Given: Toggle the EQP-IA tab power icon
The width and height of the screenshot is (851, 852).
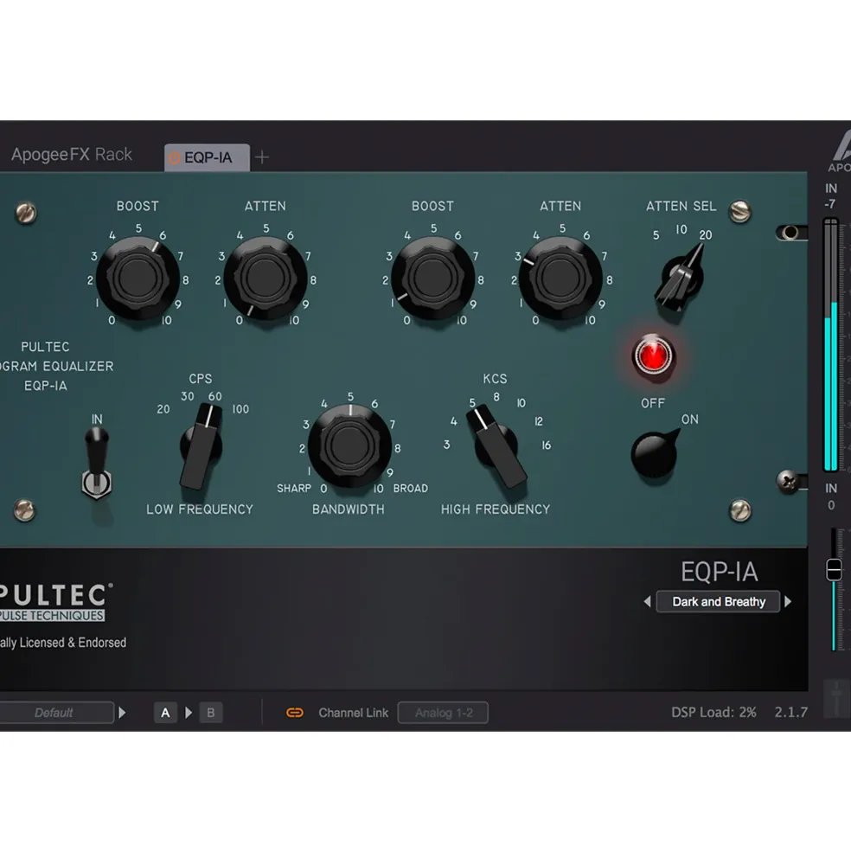Looking at the screenshot, I should (174, 157).
